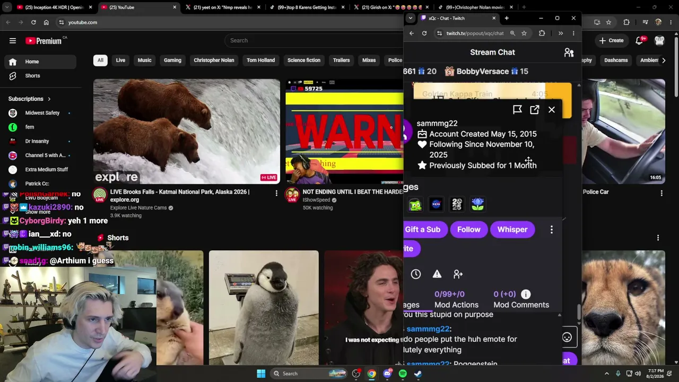Select the Gaming filter chip
This screenshot has height=382, width=679.
coord(172,60)
